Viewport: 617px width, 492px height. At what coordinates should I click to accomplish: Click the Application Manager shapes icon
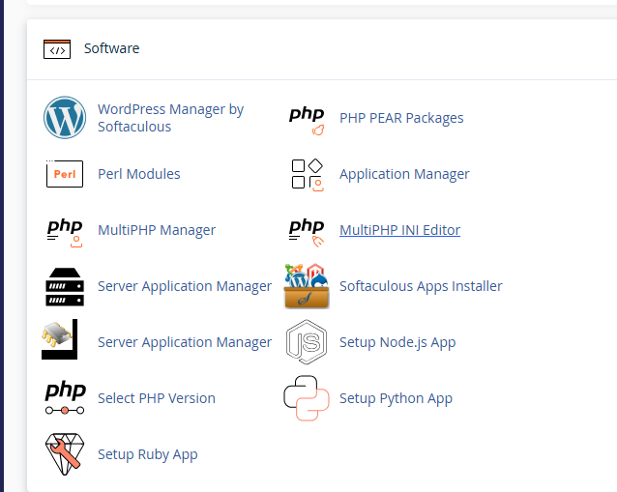pyautogui.click(x=308, y=175)
